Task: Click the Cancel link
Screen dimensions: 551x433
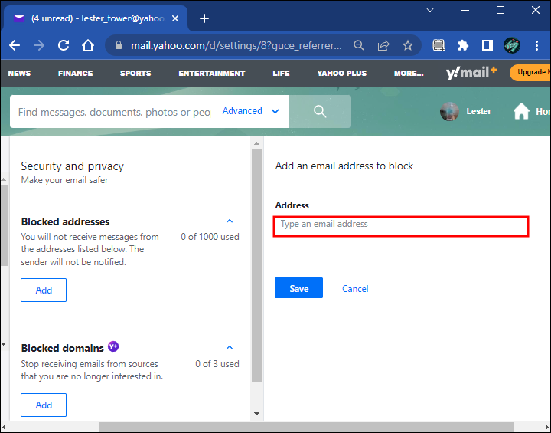Action: [x=355, y=289]
